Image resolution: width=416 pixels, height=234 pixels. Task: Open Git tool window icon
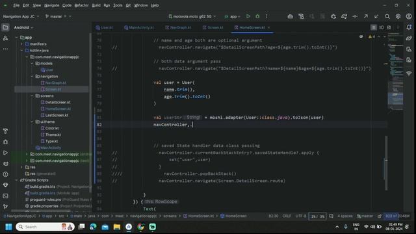(x=5, y=207)
